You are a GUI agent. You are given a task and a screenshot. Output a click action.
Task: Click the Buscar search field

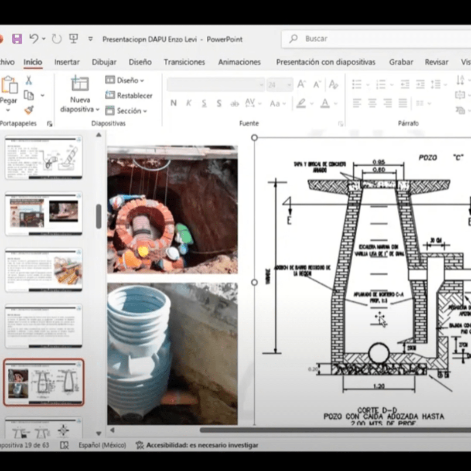pyautogui.click(x=375, y=39)
